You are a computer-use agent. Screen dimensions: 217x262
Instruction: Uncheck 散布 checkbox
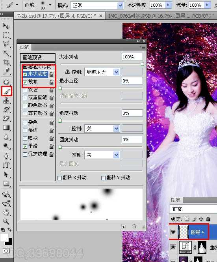point(25,82)
